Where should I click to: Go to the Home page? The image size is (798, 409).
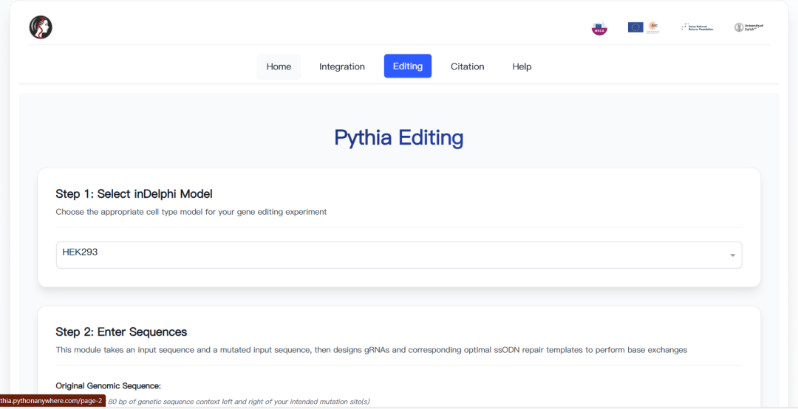pos(279,66)
